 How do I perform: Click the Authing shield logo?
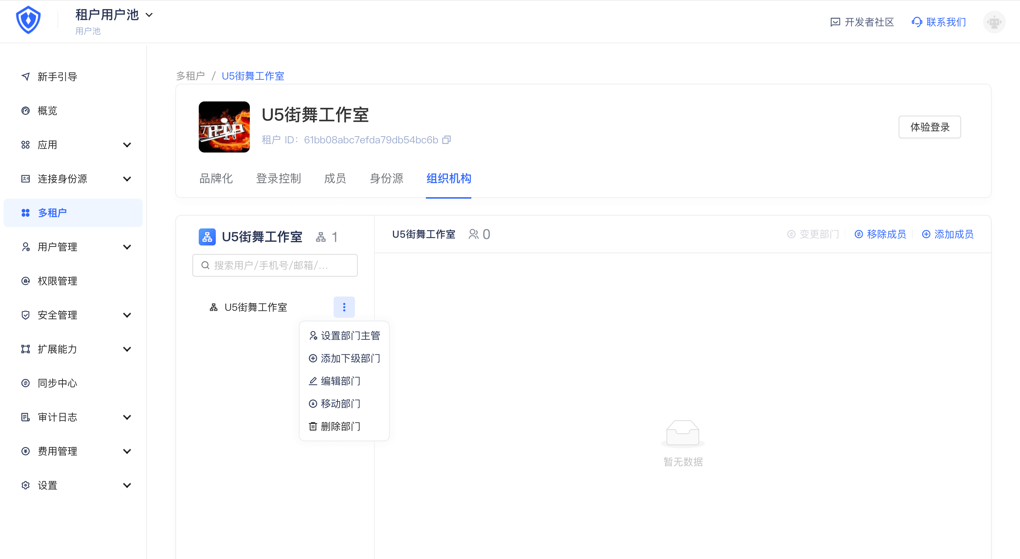(x=28, y=20)
